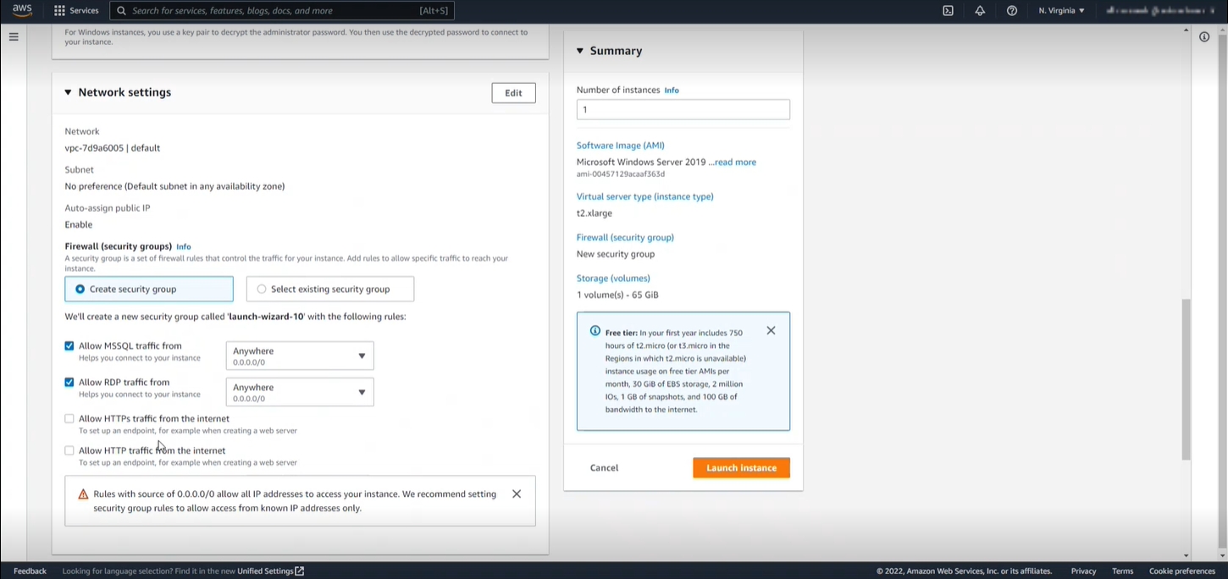
Task: Dismiss the 0.0.0.0/0 source warning
Action: coord(517,494)
